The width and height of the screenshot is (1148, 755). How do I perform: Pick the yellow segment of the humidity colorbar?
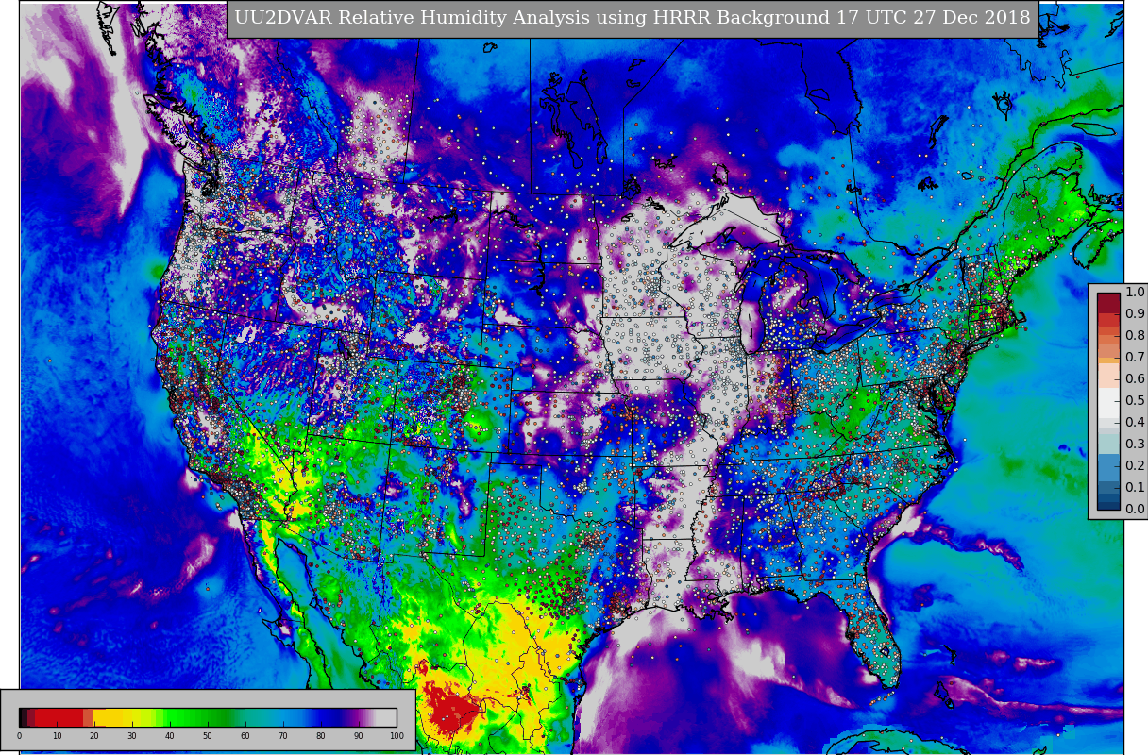[109, 717]
